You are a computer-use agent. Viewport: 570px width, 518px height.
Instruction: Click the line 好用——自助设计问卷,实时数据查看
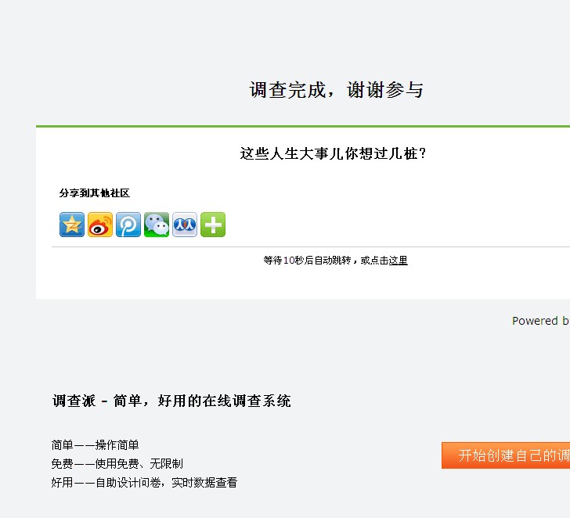coord(144,483)
